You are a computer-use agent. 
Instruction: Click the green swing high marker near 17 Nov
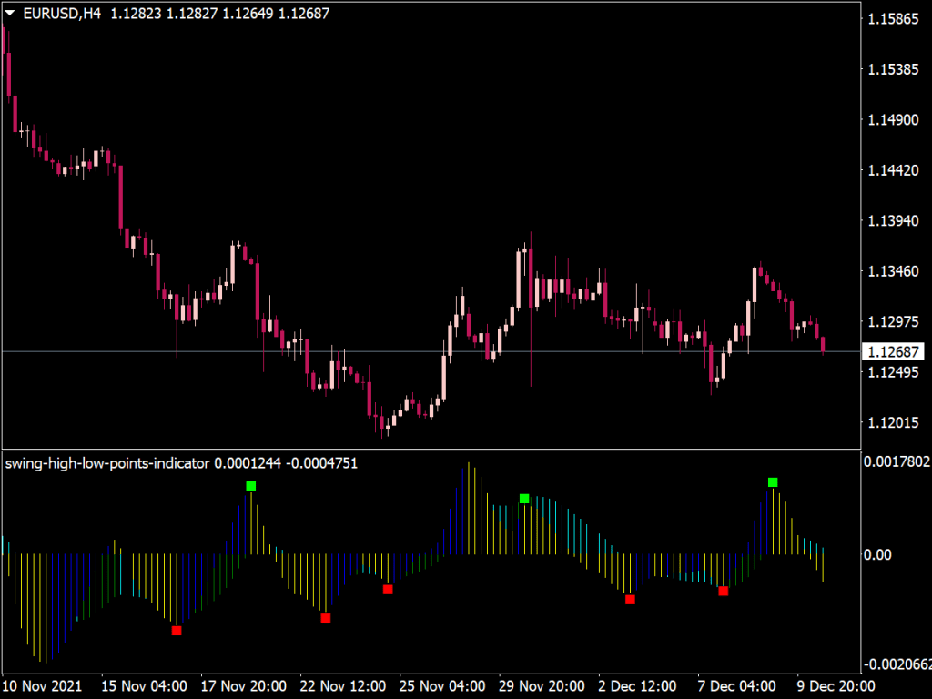pos(252,487)
